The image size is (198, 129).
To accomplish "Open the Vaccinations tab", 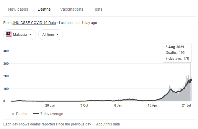I will click(x=72, y=9).
